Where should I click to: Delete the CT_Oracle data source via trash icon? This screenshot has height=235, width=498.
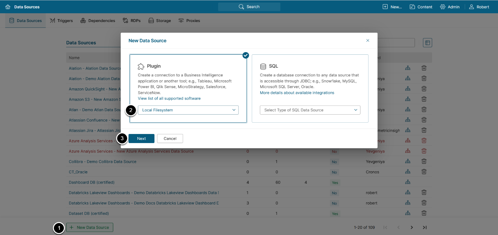(424, 172)
